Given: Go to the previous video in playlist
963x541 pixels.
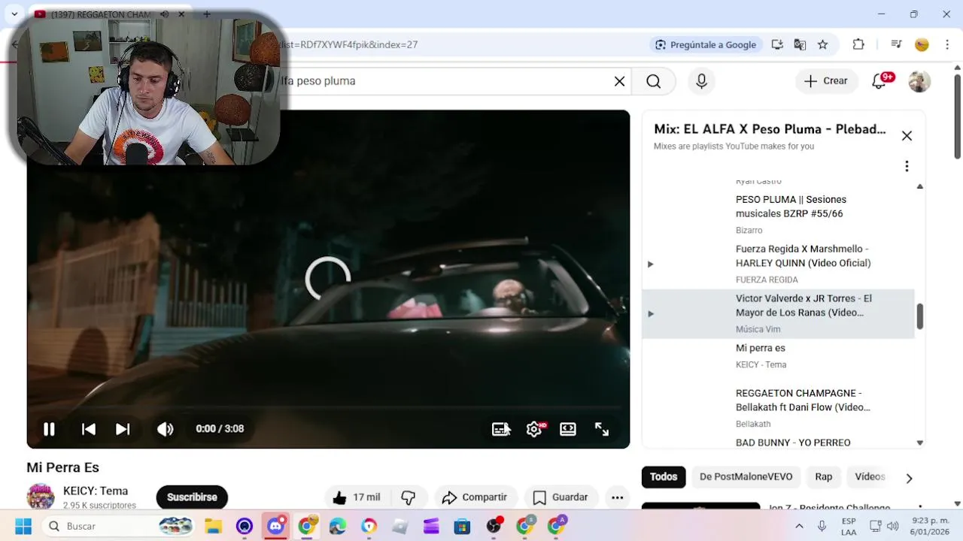Looking at the screenshot, I should 88,429.
